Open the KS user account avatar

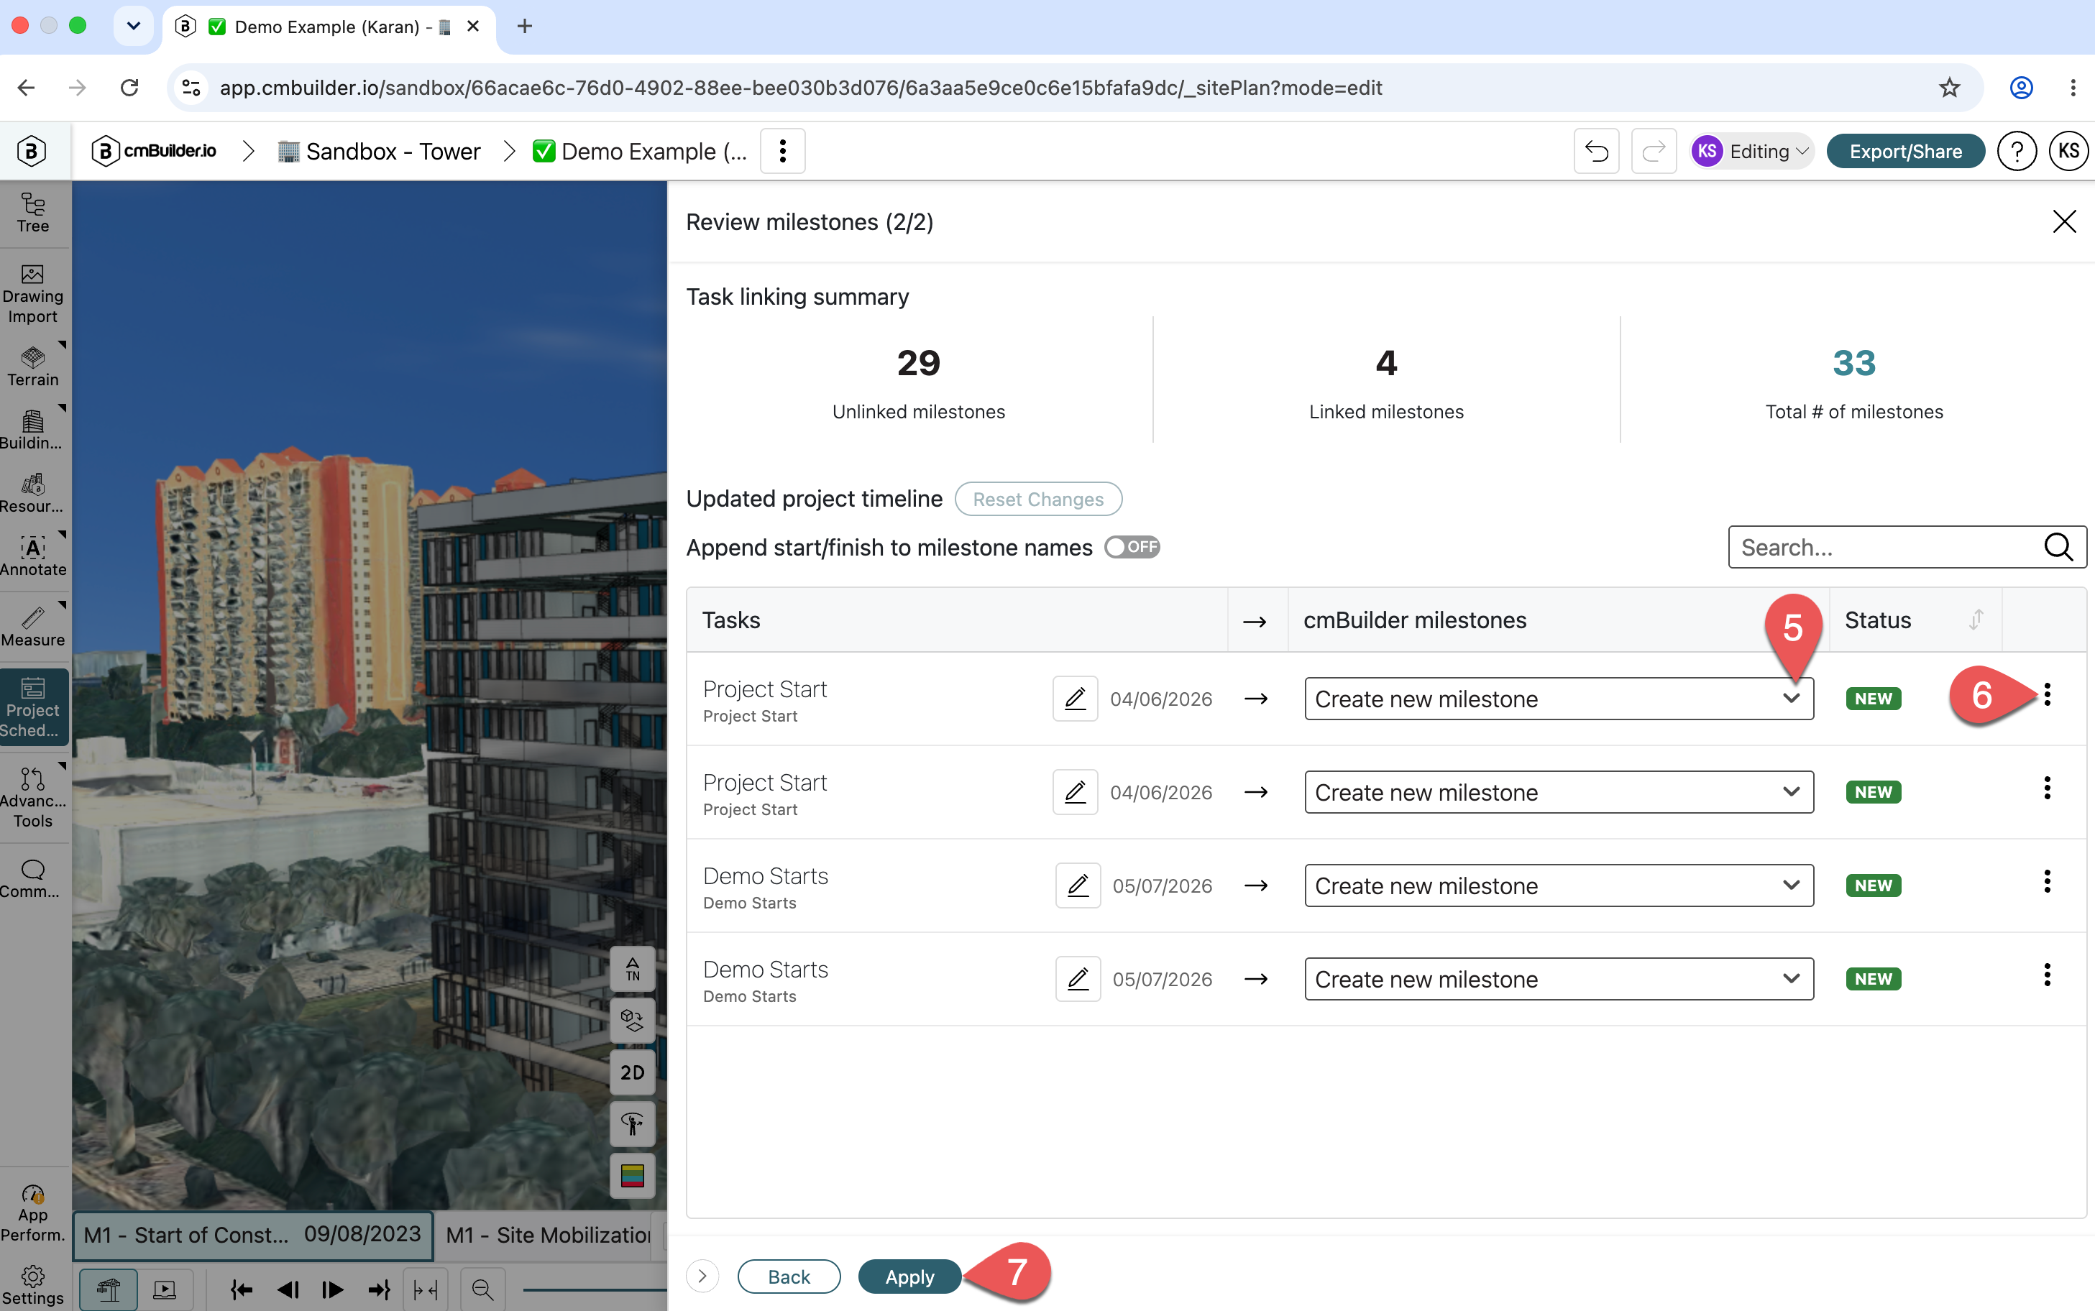pyautogui.click(x=2068, y=151)
